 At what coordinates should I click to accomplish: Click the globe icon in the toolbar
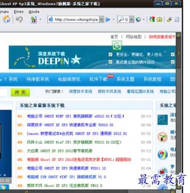138,19
